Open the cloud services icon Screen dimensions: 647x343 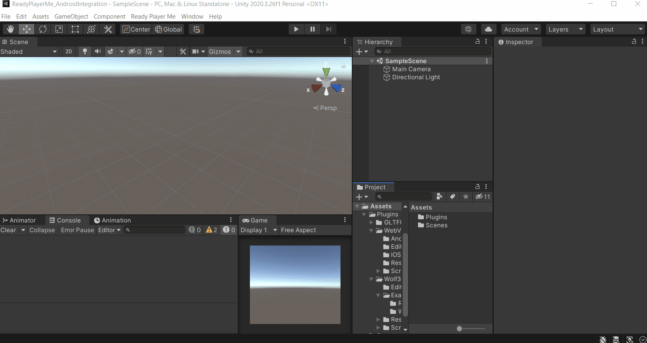(488, 29)
